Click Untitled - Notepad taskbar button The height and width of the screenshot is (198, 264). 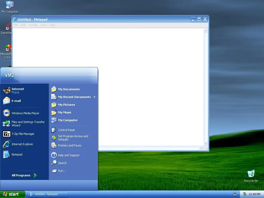tap(48, 194)
